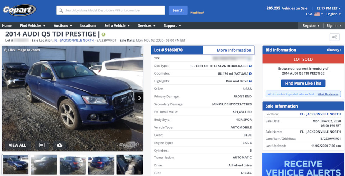Open the What This Means link
The width and height of the screenshot is (345, 176).
click(328, 94)
